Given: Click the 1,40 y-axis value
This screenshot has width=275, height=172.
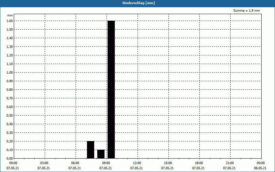Looking at the screenshot, I should pos(10,38).
